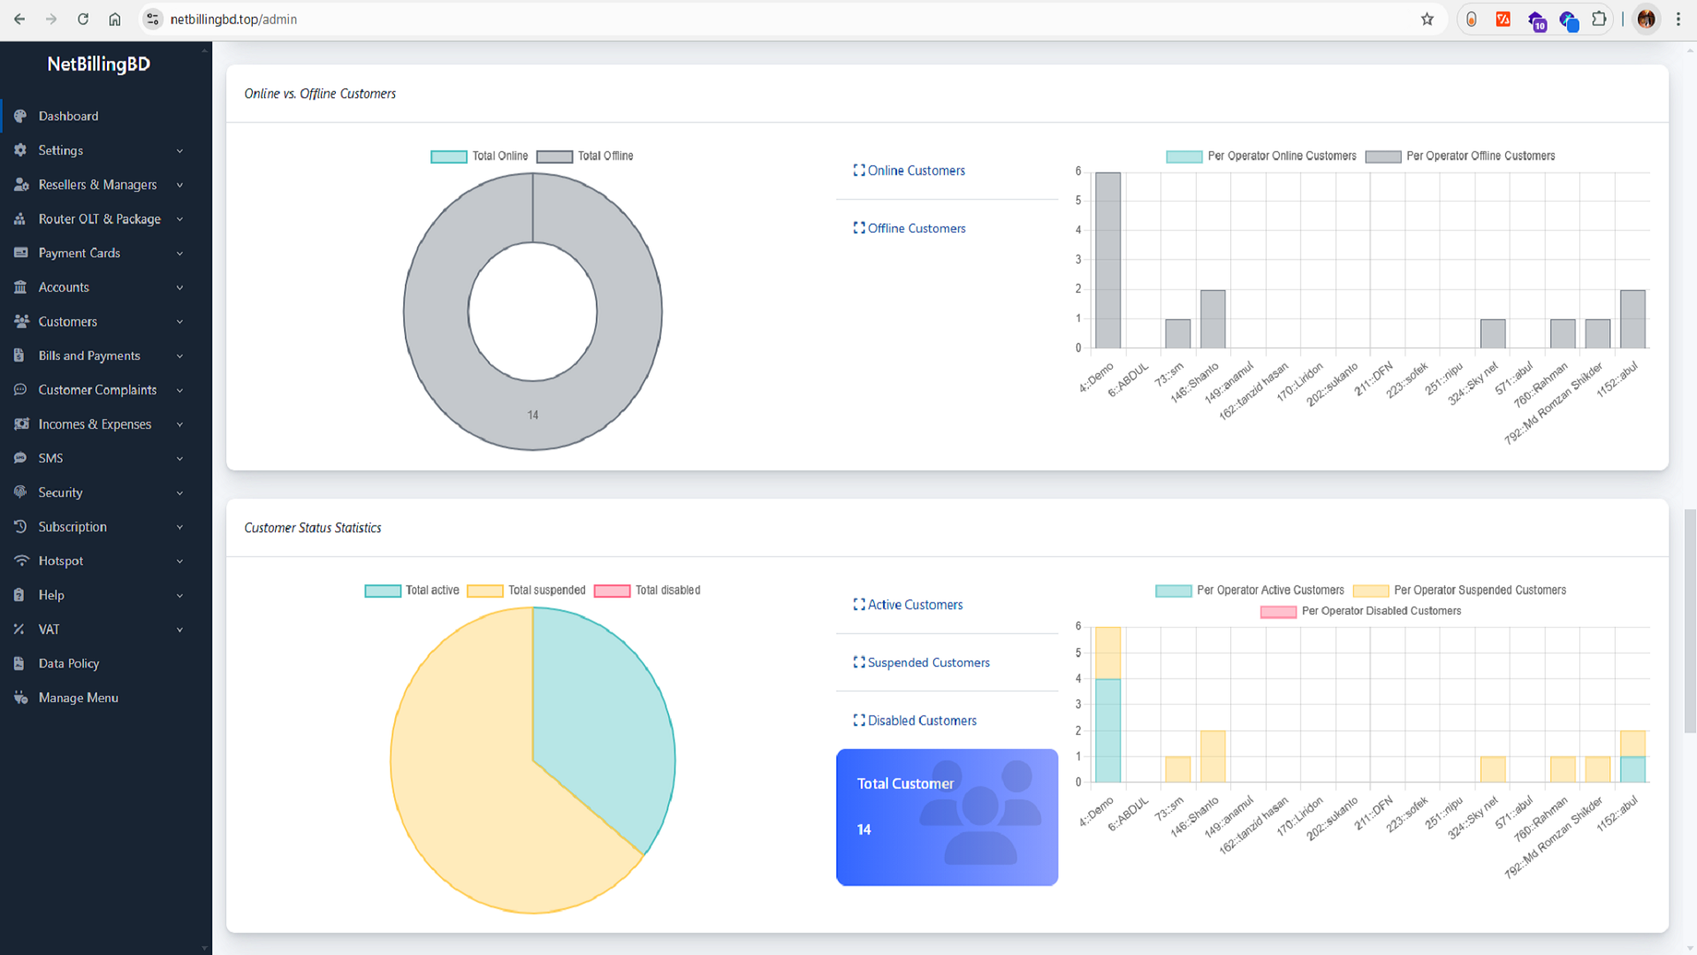Click the Hotspot wifi icon
The height and width of the screenshot is (955, 1697).
click(x=20, y=561)
